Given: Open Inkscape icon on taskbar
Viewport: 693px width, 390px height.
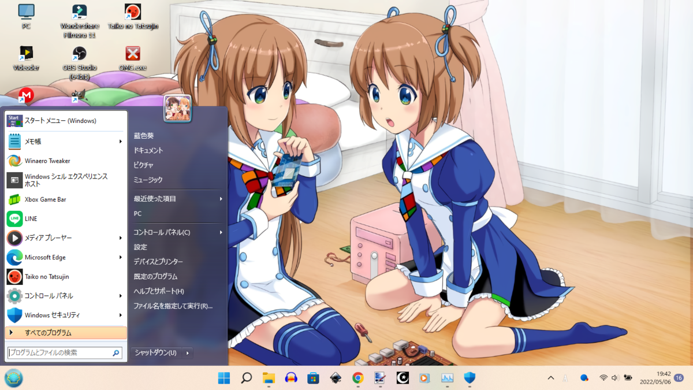Looking at the screenshot, I should pyautogui.click(x=336, y=378).
